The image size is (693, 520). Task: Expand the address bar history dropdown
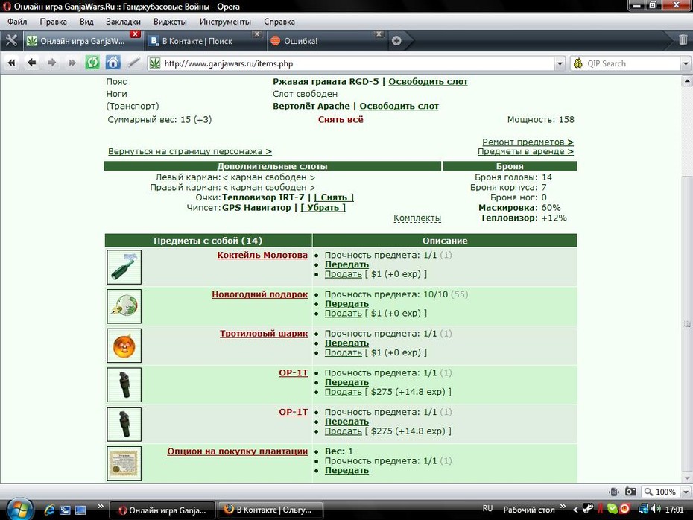coord(560,63)
